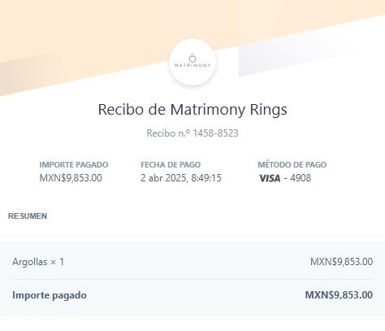The height and width of the screenshot is (331, 385).
Task: Click the MÉTODO DE PAGO label
Action: (292, 164)
